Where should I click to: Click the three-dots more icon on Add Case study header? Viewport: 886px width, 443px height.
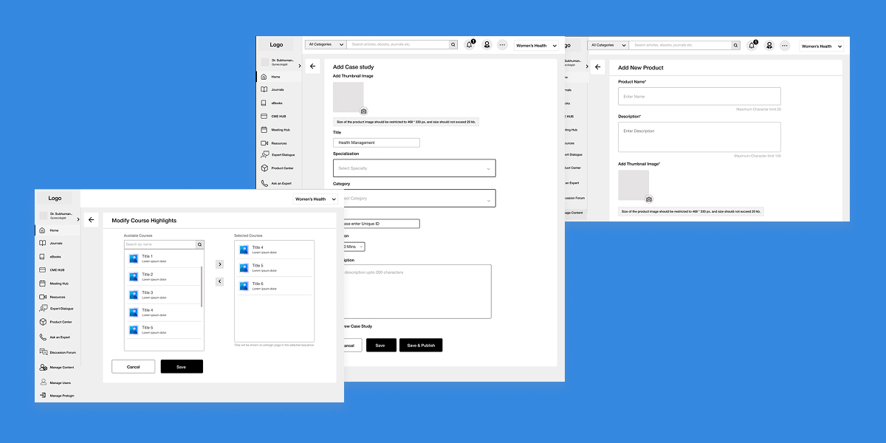click(502, 45)
